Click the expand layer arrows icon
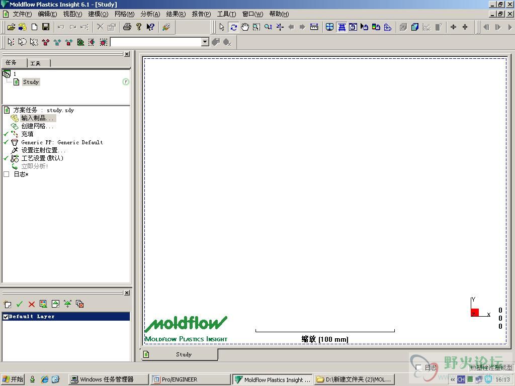Viewport: 515px width, 386px height. [x=68, y=304]
